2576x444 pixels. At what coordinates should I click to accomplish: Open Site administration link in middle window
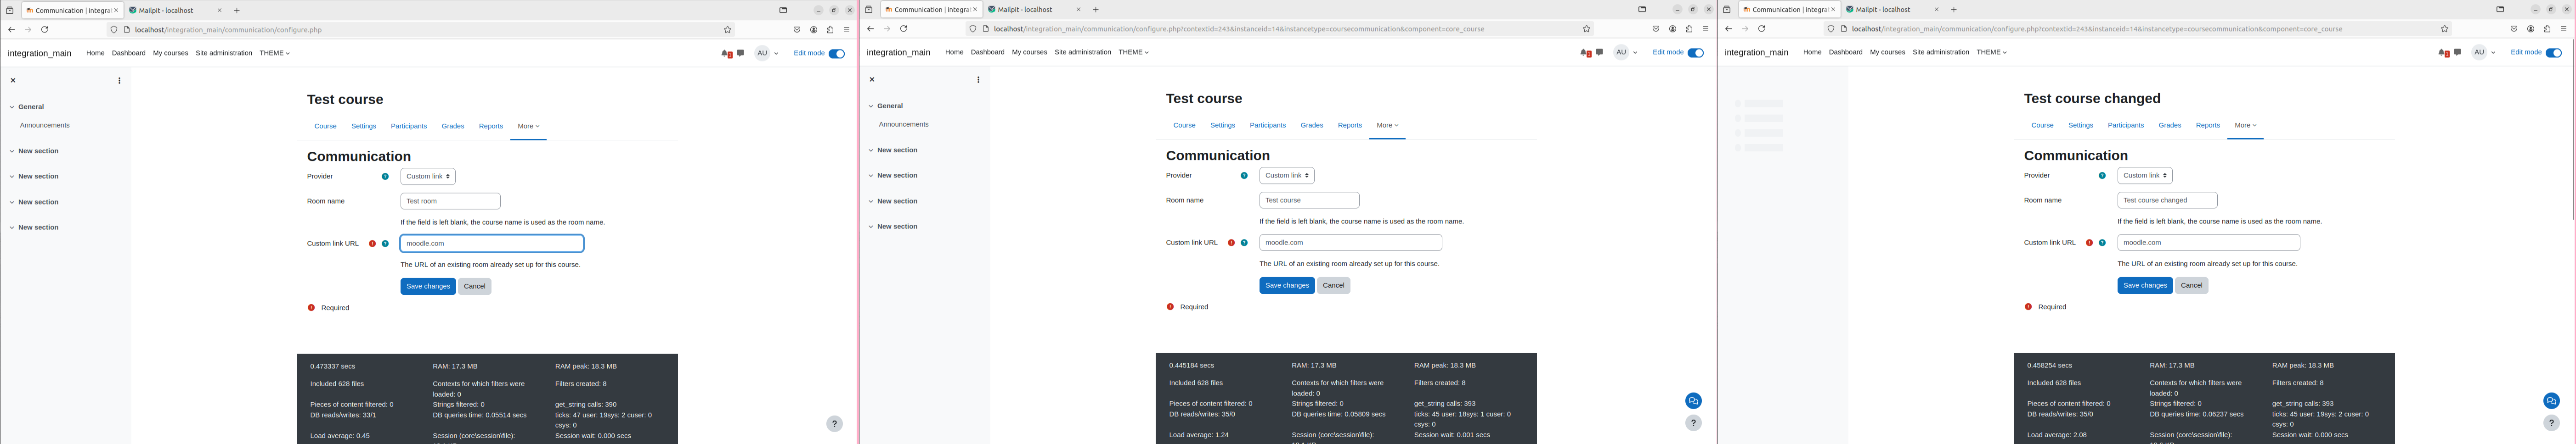(x=1082, y=52)
